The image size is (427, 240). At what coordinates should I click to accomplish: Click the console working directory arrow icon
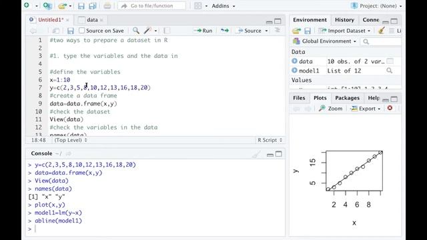pyautogui.click(x=68, y=154)
